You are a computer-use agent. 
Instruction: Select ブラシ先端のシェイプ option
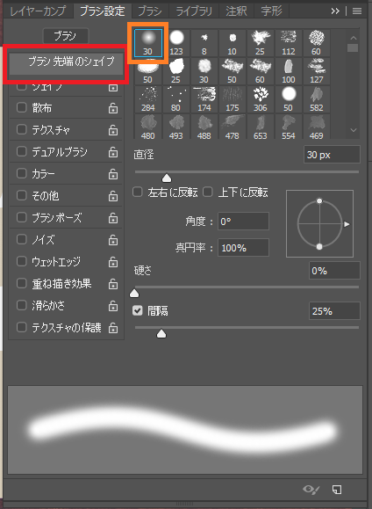coord(66,64)
